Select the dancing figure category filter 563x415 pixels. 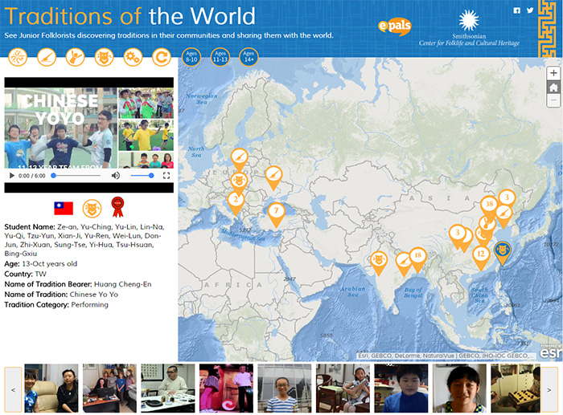[x=75, y=57]
